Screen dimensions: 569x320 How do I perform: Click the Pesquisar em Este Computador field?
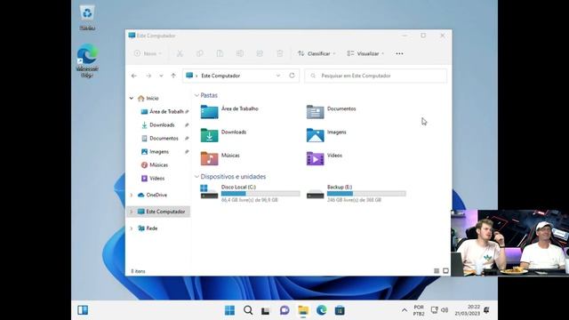click(375, 76)
